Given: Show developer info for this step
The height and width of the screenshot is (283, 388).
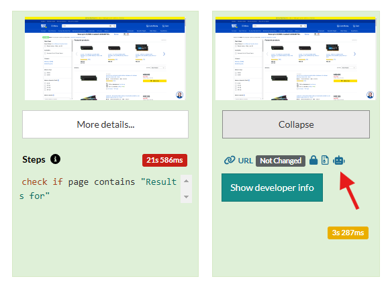Looking at the screenshot, I should tap(272, 188).
